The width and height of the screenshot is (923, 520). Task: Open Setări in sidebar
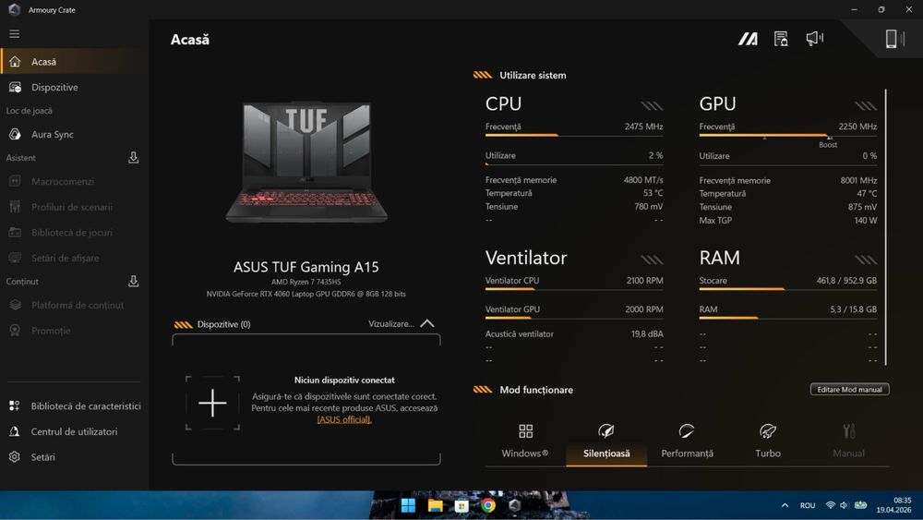(74, 457)
